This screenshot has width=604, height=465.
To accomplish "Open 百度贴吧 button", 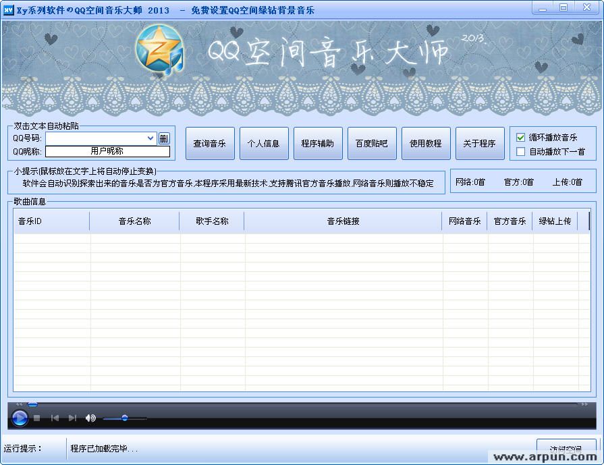I will tap(372, 143).
